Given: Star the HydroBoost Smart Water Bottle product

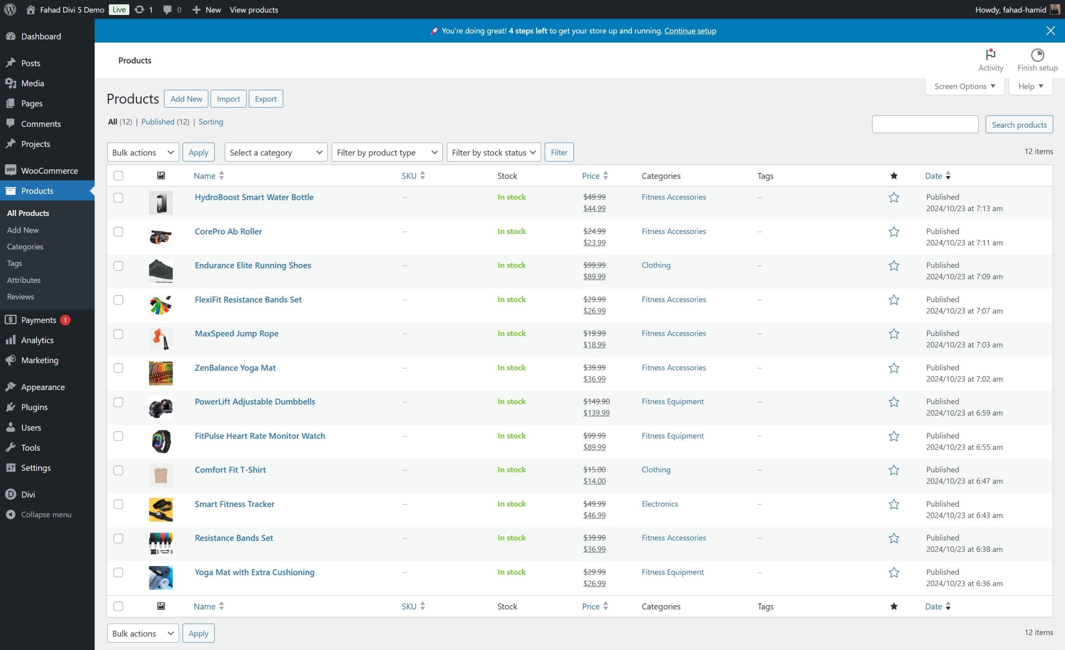Looking at the screenshot, I should point(894,197).
